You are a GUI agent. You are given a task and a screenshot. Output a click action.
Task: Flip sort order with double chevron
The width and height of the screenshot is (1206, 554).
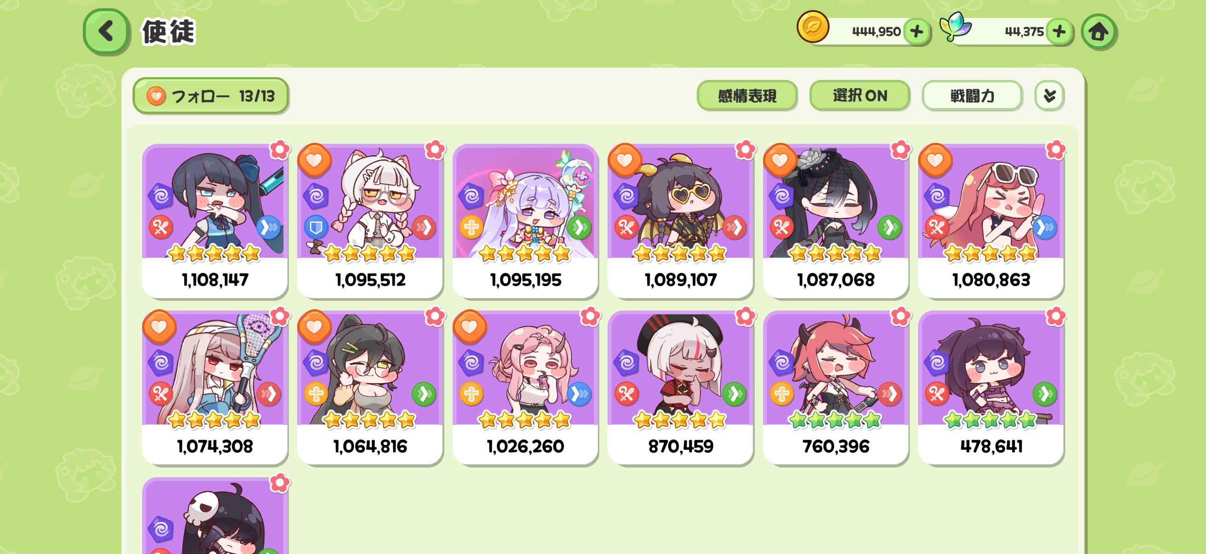pos(1049,96)
